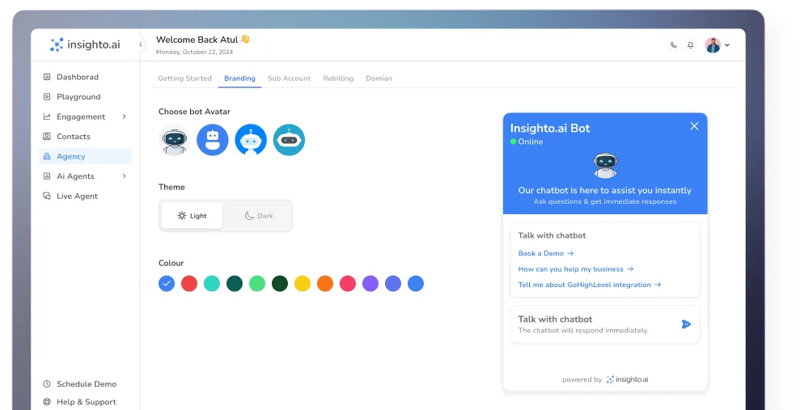This screenshot has width=800, height=410.
Task: Pick the yellow colour swatch
Action: pyautogui.click(x=303, y=284)
